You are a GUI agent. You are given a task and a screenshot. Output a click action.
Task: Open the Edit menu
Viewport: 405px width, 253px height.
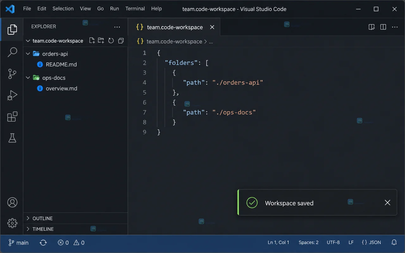click(x=42, y=9)
